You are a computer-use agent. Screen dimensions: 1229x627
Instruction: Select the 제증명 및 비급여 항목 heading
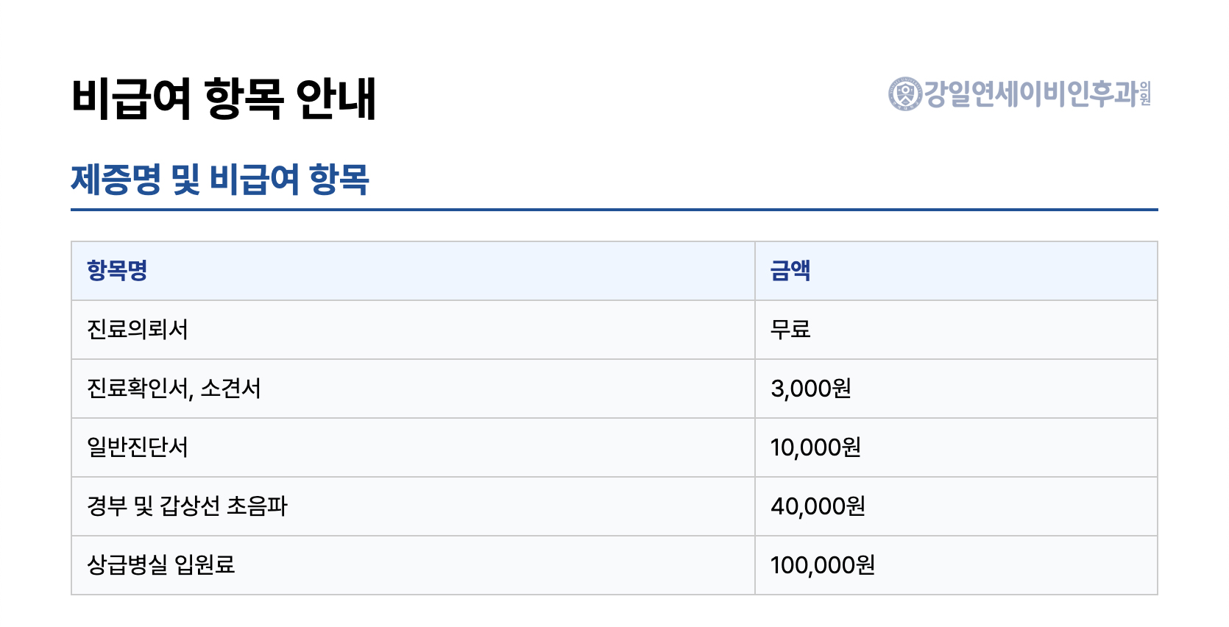click(220, 180)
